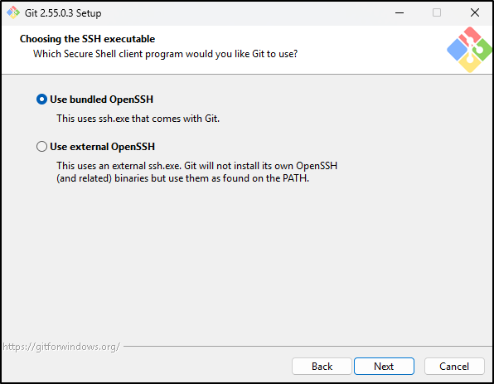Click the Git icon in the title bar
The height and width of the screenshot is (384, 494).
click(x=13, y=12)
